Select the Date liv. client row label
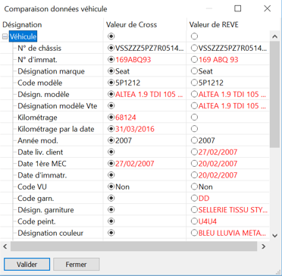The image size is (282, 276). coord(40,152)
